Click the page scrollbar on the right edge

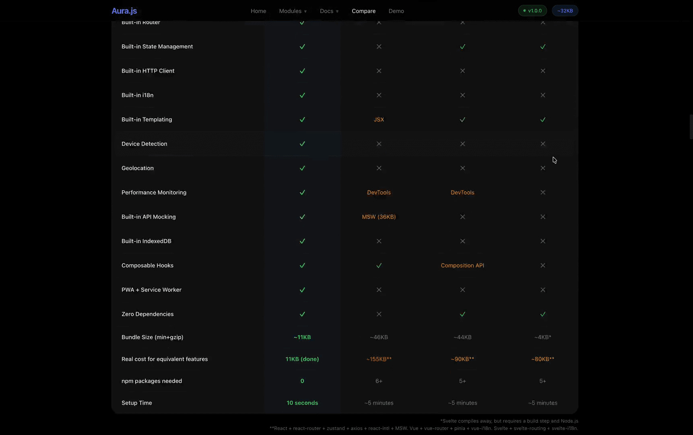pyautogui.click(x=691, y=127)
